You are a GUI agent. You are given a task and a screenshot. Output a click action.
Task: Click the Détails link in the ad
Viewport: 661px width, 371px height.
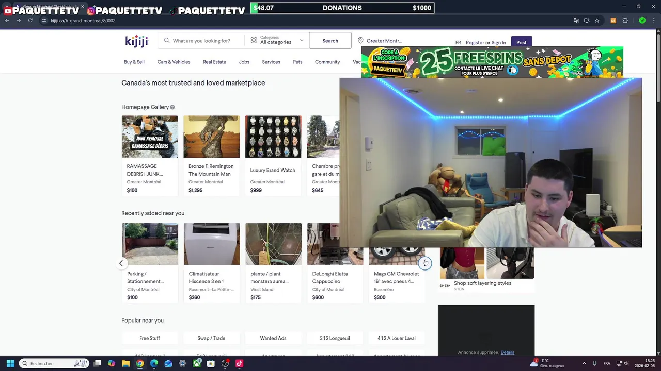[x=508, y=352]
